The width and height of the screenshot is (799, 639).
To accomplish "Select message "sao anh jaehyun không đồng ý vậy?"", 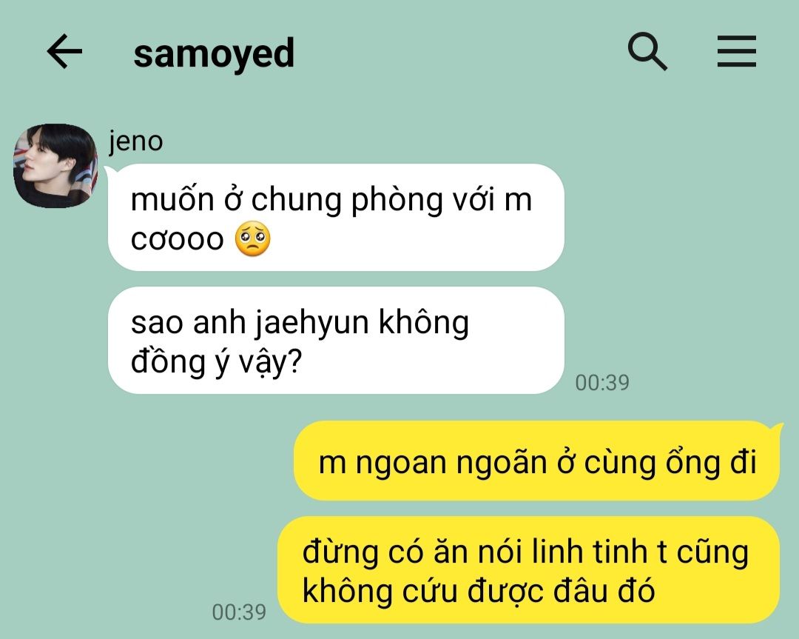I will pos(337,340).
